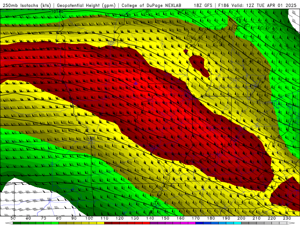
Task: Click right arrow end of color bar
Action: [x=291, y=223]
